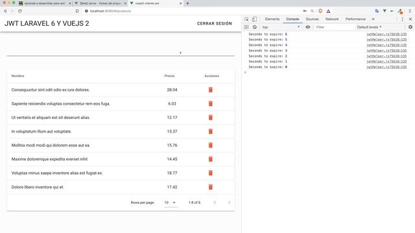Open Brave Shields lion icon

point(320,11)
